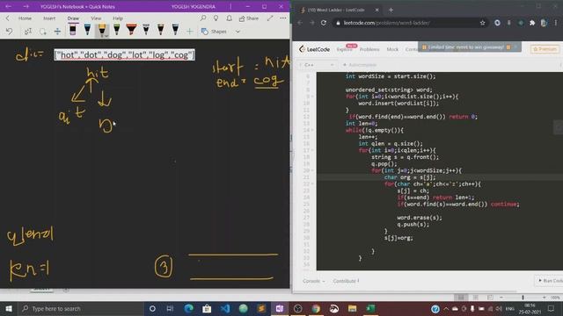Click the Run Code button

[550, 281]
